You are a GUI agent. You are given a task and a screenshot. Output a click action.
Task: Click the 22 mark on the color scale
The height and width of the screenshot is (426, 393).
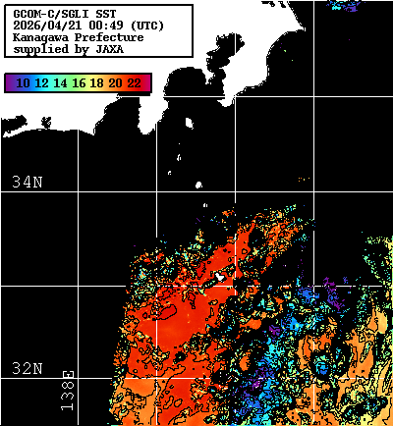(x=135, y=83)
